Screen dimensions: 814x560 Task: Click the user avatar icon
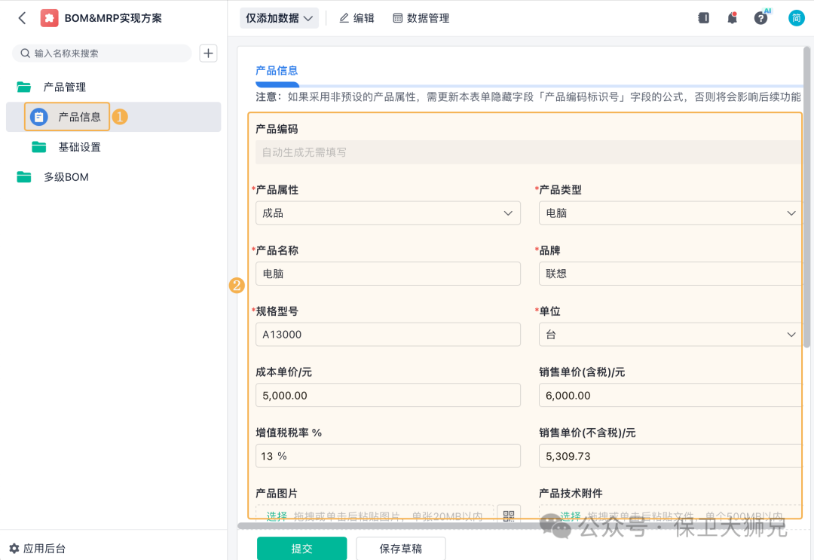(x=796, y=18)
